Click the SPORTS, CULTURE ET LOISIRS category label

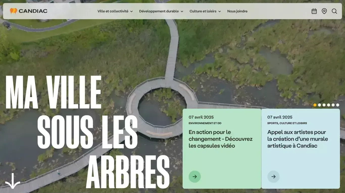tap(287, 123)
